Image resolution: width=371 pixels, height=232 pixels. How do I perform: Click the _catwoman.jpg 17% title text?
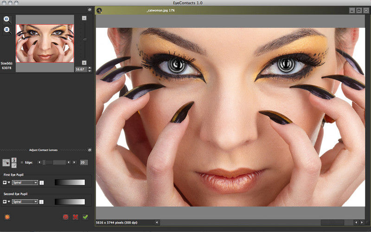[160, 10]
